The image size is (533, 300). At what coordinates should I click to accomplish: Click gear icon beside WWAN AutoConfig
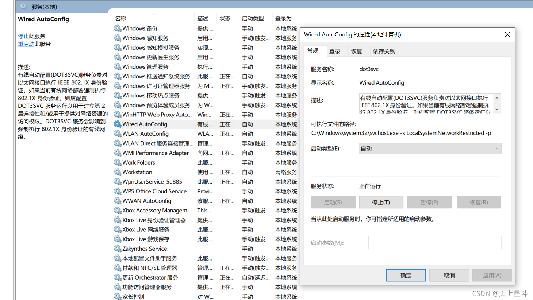pos(118,201)
